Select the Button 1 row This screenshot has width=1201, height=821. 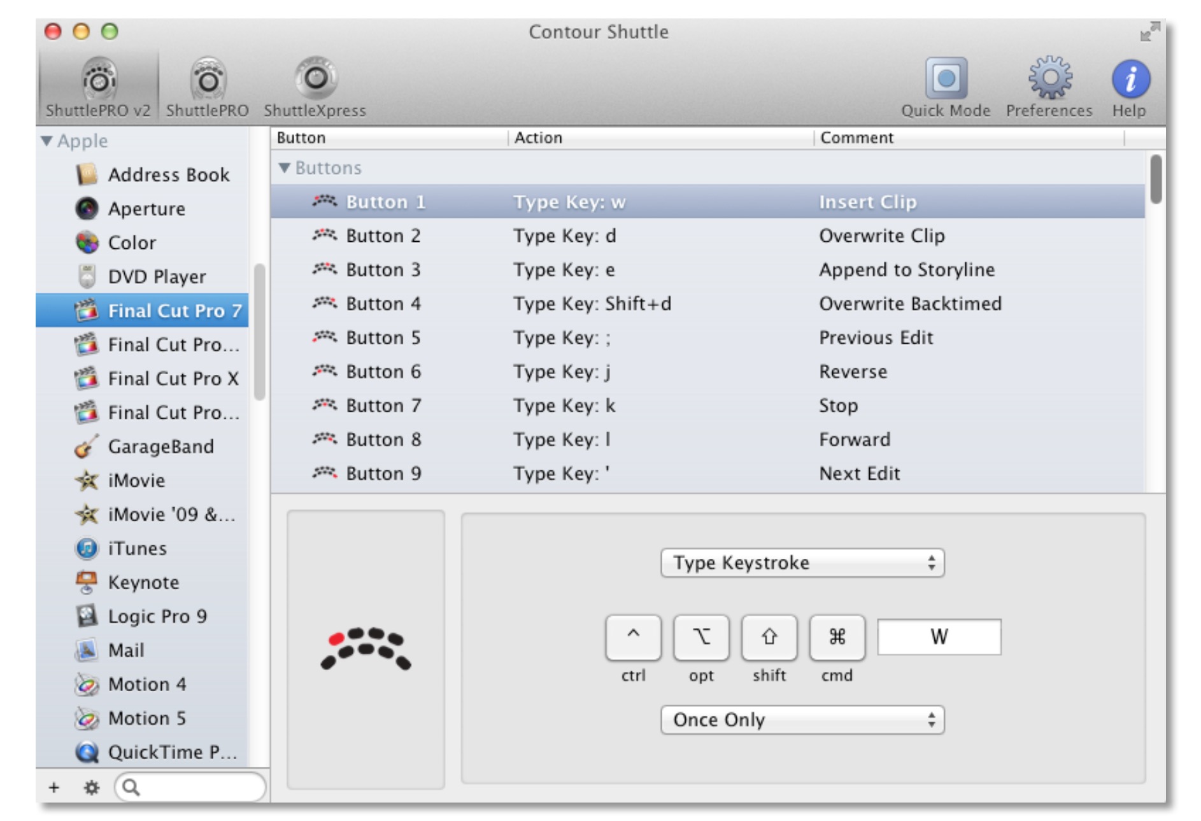(707, 202)
